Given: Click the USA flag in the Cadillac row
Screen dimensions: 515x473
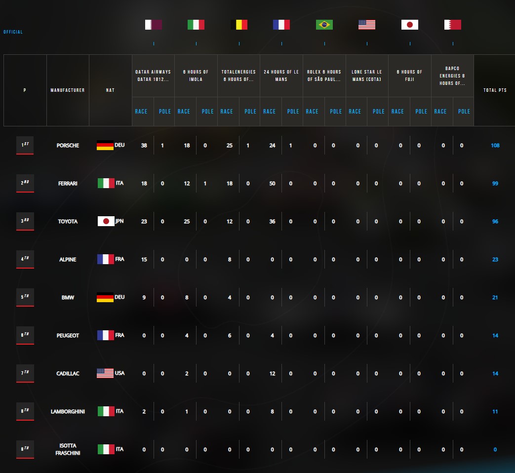Looking at the screenshot, I should (x=105, y=373).
